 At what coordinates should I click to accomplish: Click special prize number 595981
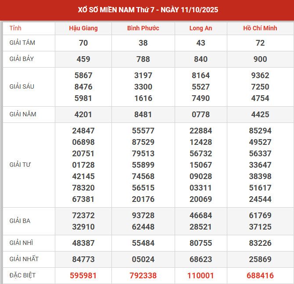[83, 276]
